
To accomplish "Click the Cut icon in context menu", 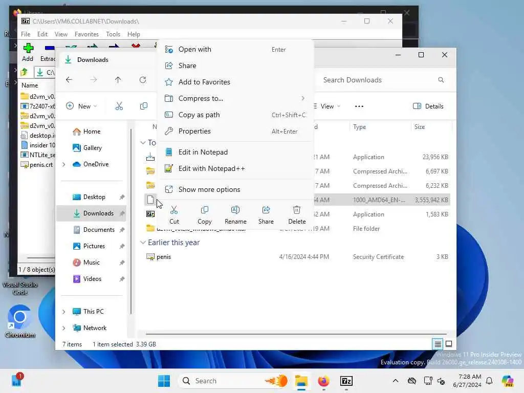I will (174, 214).
